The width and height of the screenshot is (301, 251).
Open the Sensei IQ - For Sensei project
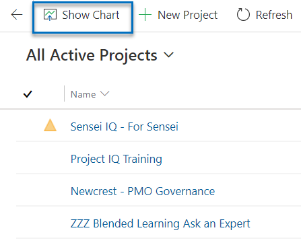click(x=125, y=127)
